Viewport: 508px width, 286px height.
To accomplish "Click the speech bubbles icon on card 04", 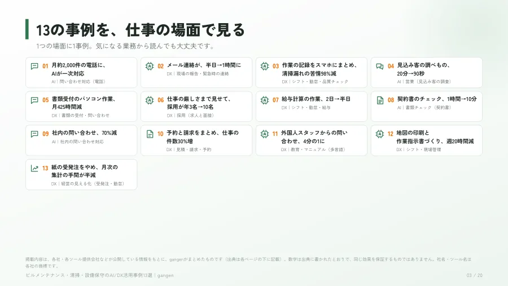I will click(x=380, y=67).
